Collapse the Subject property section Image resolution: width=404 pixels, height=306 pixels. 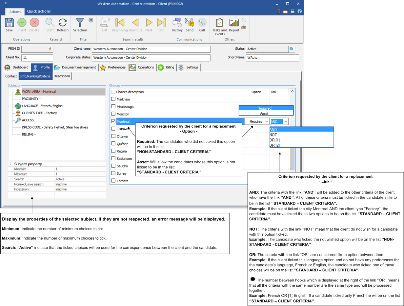pos(10,164)
